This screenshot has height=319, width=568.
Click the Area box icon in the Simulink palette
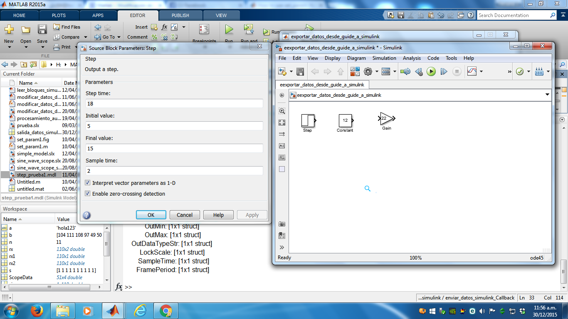pyautogui.click(x=282, y=169)
